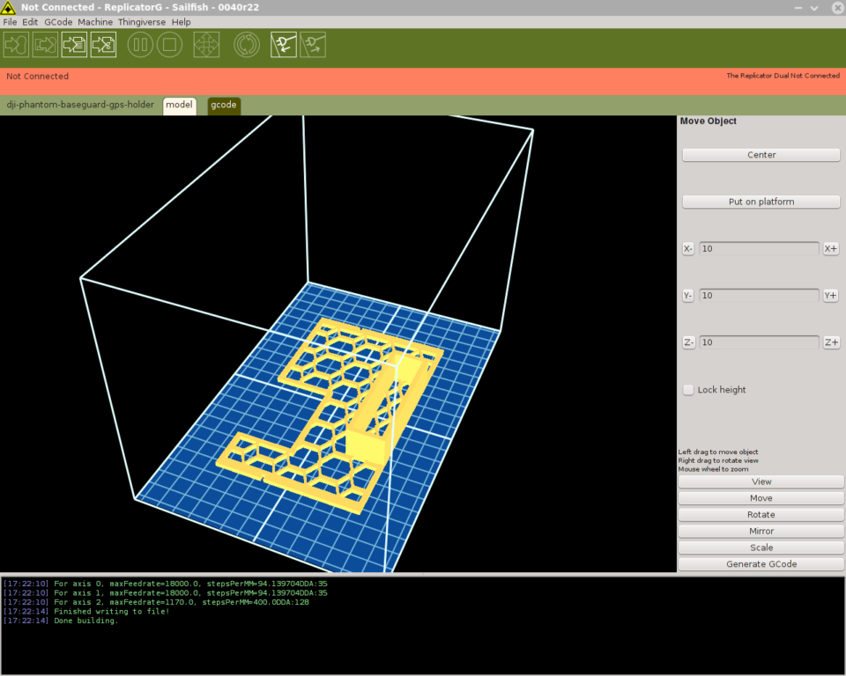Viewport: 846px width, 676px height.
Task: Click the Y+ move button
Action: 830,296
